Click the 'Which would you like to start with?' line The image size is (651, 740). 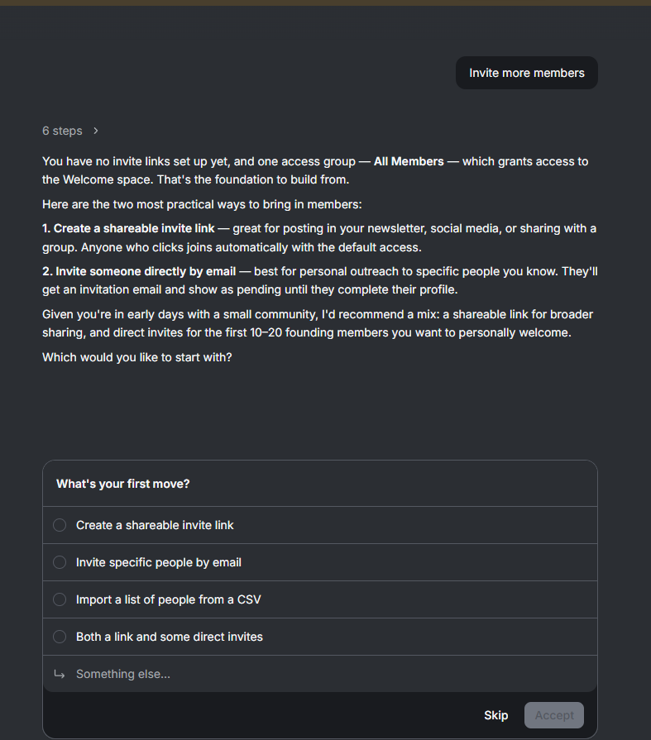tap(137, 357)
